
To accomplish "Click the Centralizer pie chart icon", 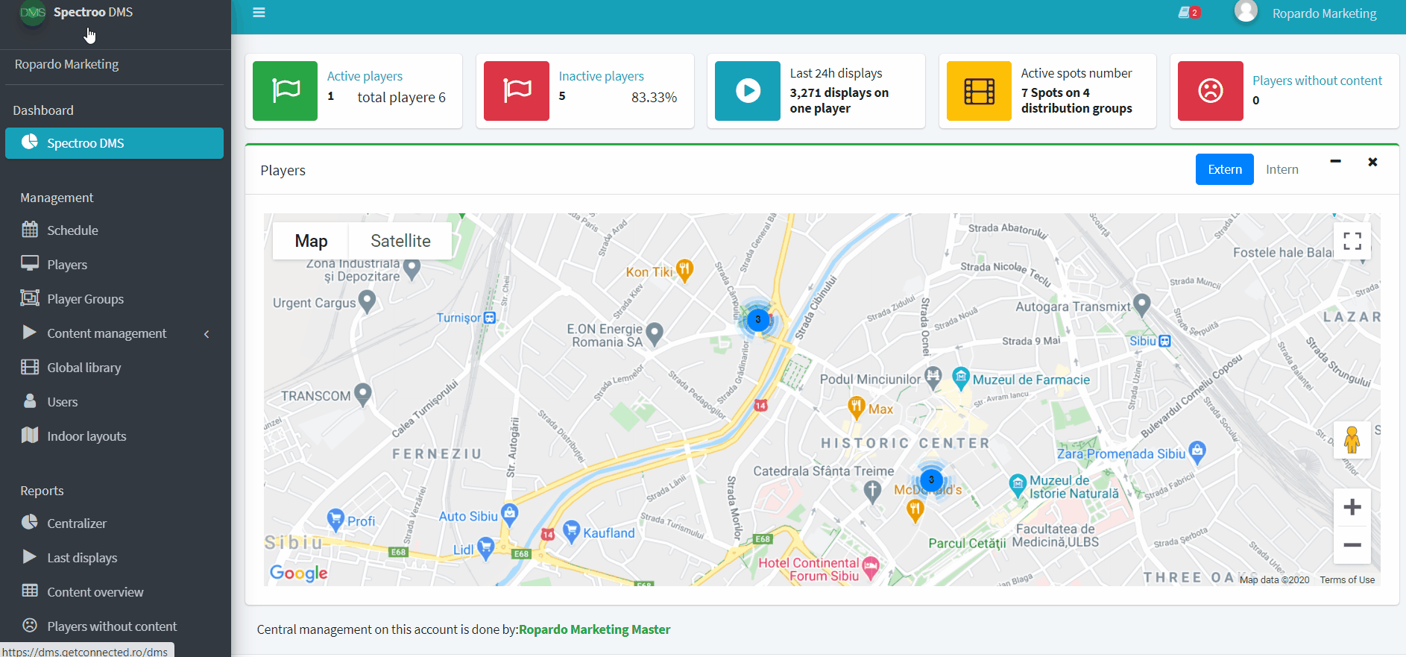I will (30, 523).
